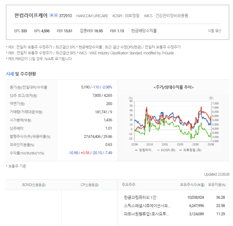This screenshot has height=226, width=233.
Task: Click the 12월 결산 text
Action: (x=214, y=31)
